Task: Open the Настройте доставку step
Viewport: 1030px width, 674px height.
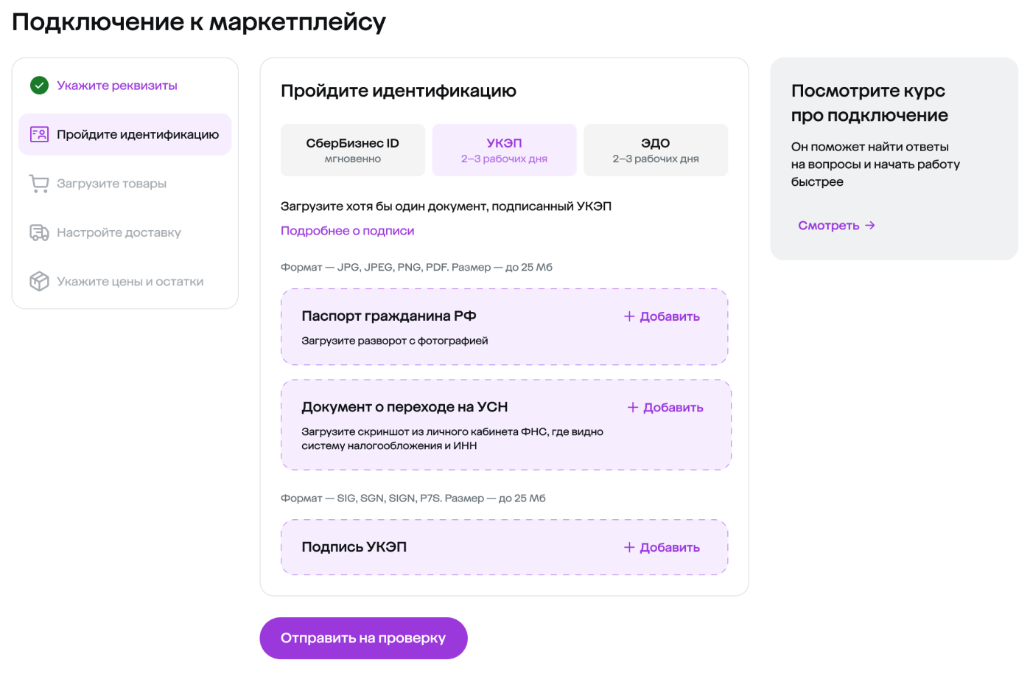Action: (x=119, y=233)
